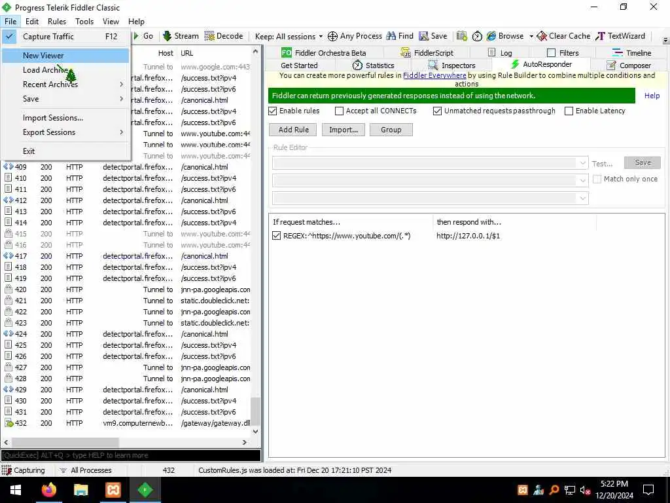Switch to the Statistics tab

pyautogui.click(x=373, y=65)
